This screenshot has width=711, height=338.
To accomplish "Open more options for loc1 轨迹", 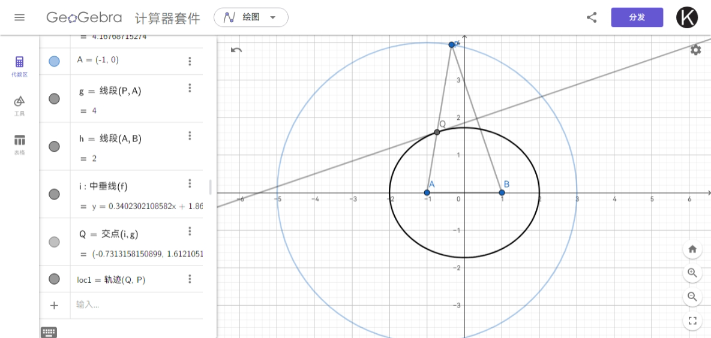I will click(x=190, y=279).
